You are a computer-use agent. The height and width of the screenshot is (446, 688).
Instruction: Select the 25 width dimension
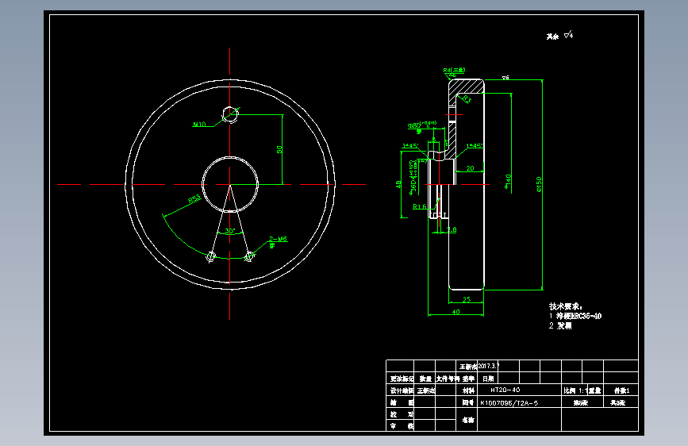pos(467,299)
